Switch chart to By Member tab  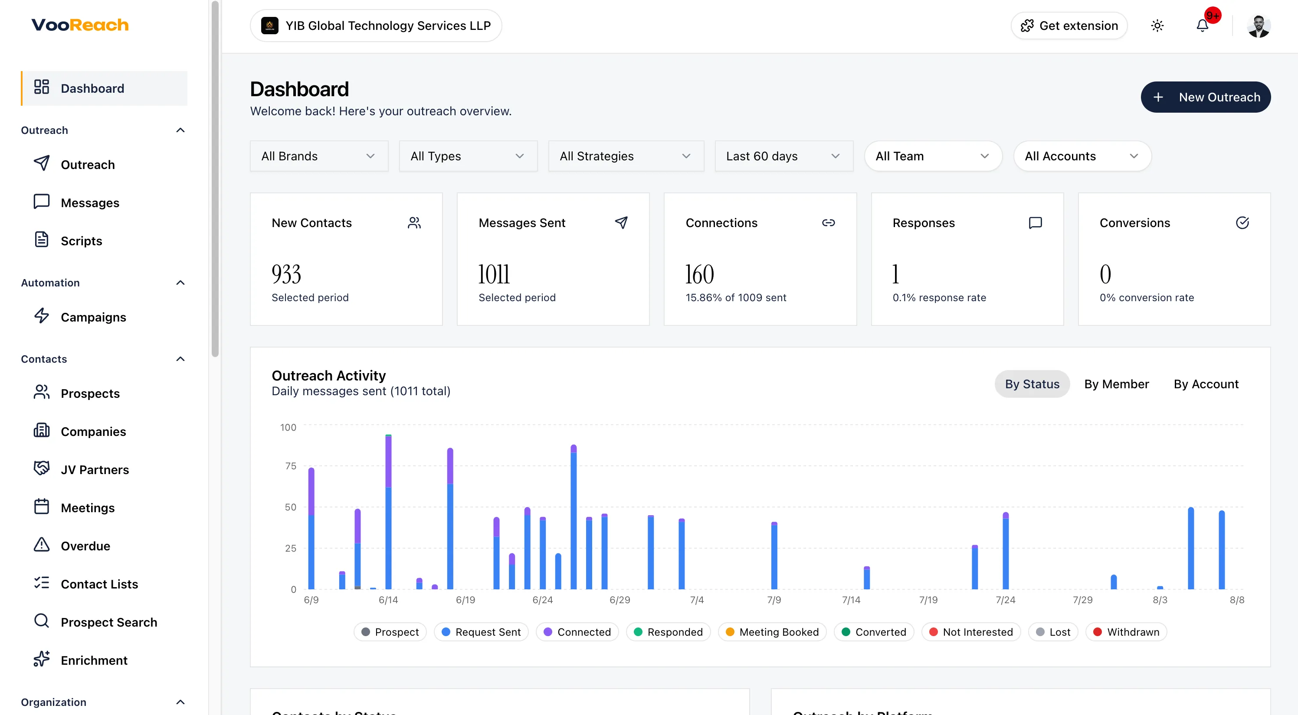click(1116, 384)
